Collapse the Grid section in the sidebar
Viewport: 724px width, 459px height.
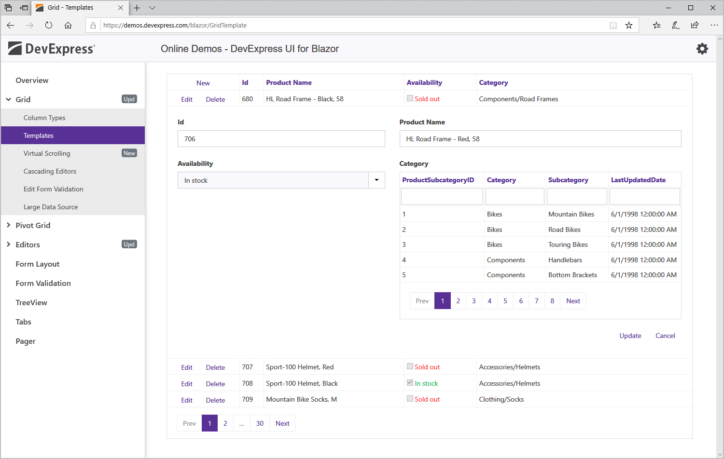(x=9, y=99)
